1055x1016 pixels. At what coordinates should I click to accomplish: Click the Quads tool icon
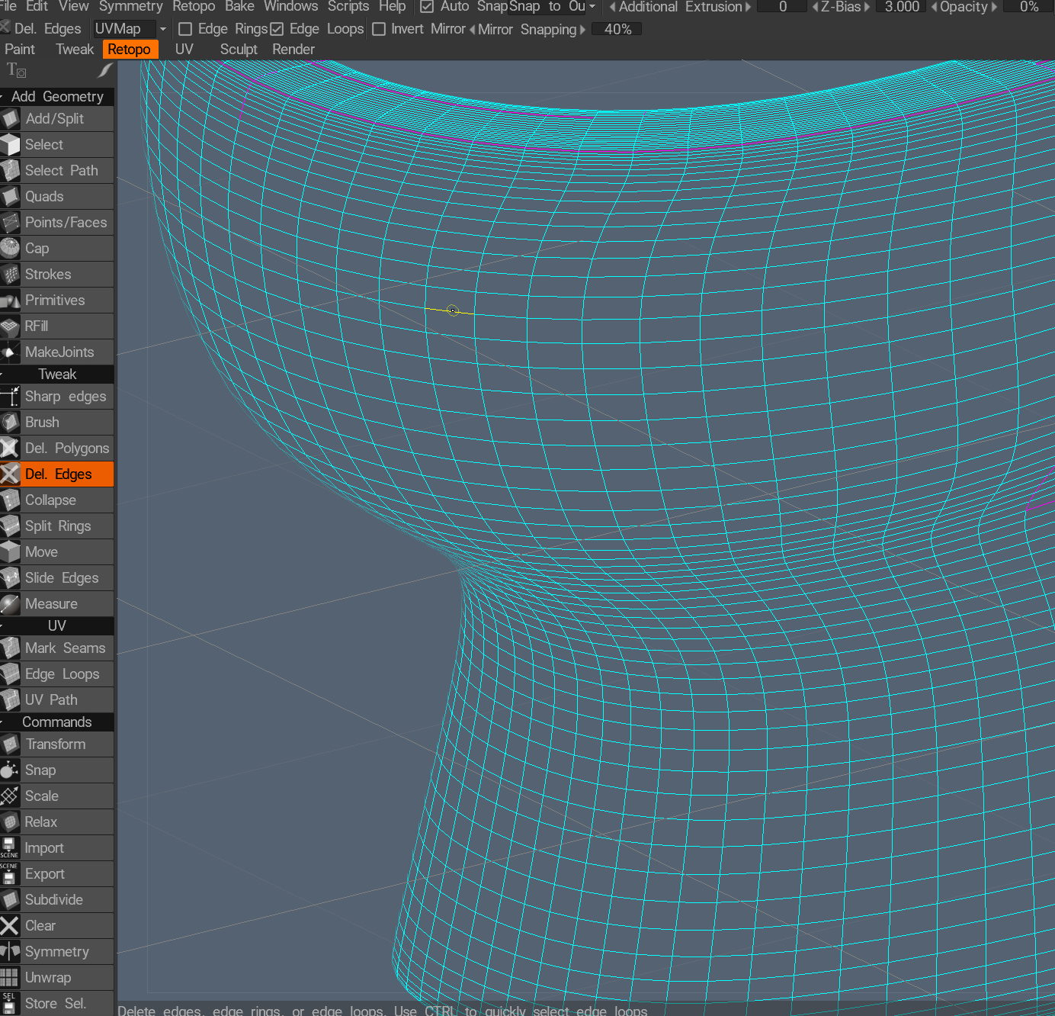pyautogui.click(x=10, y=197)
